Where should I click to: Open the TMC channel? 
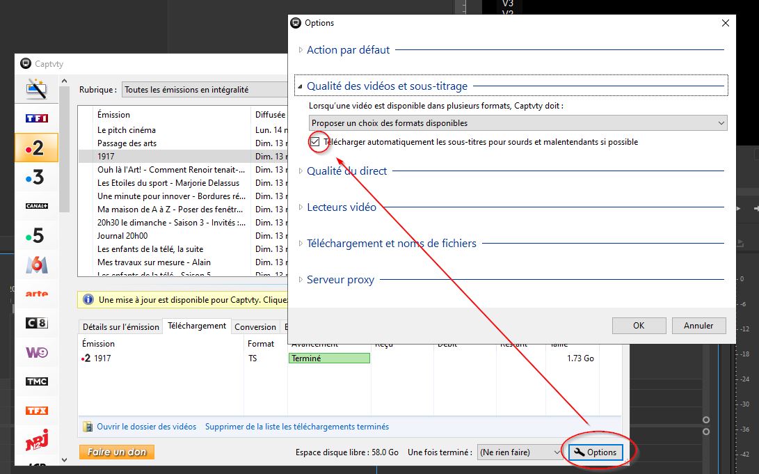pyautogui.click(x=36, y=381)
